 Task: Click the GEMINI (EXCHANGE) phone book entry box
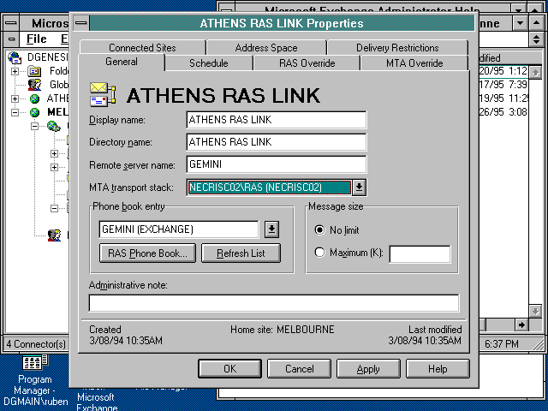[179, 229]
